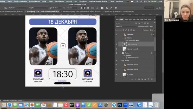Create new layer icon at panel bottom

click(x=149, y=79)
